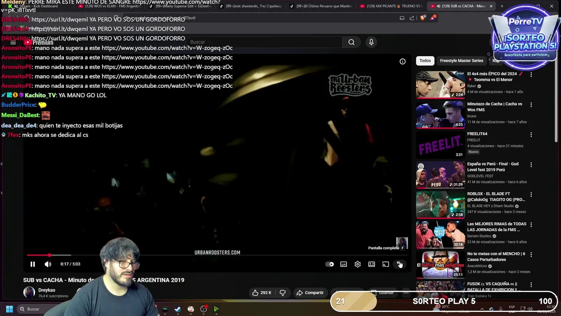Open No te metas con el MENCHO thumbnail
Image resolution: width=561 pixels, height=316 pixels.
pos(440,265)
